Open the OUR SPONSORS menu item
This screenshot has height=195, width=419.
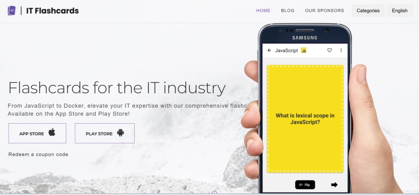pyautogui.click(x=324, y=11)
